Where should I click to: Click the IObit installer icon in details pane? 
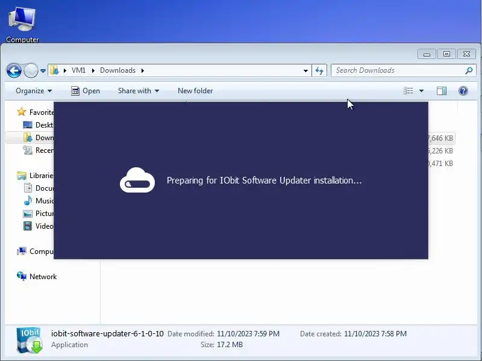click(30, 341)
